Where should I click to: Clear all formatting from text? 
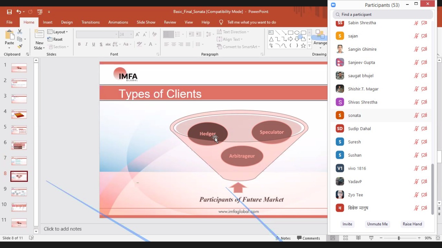click(x=155, y=34)
